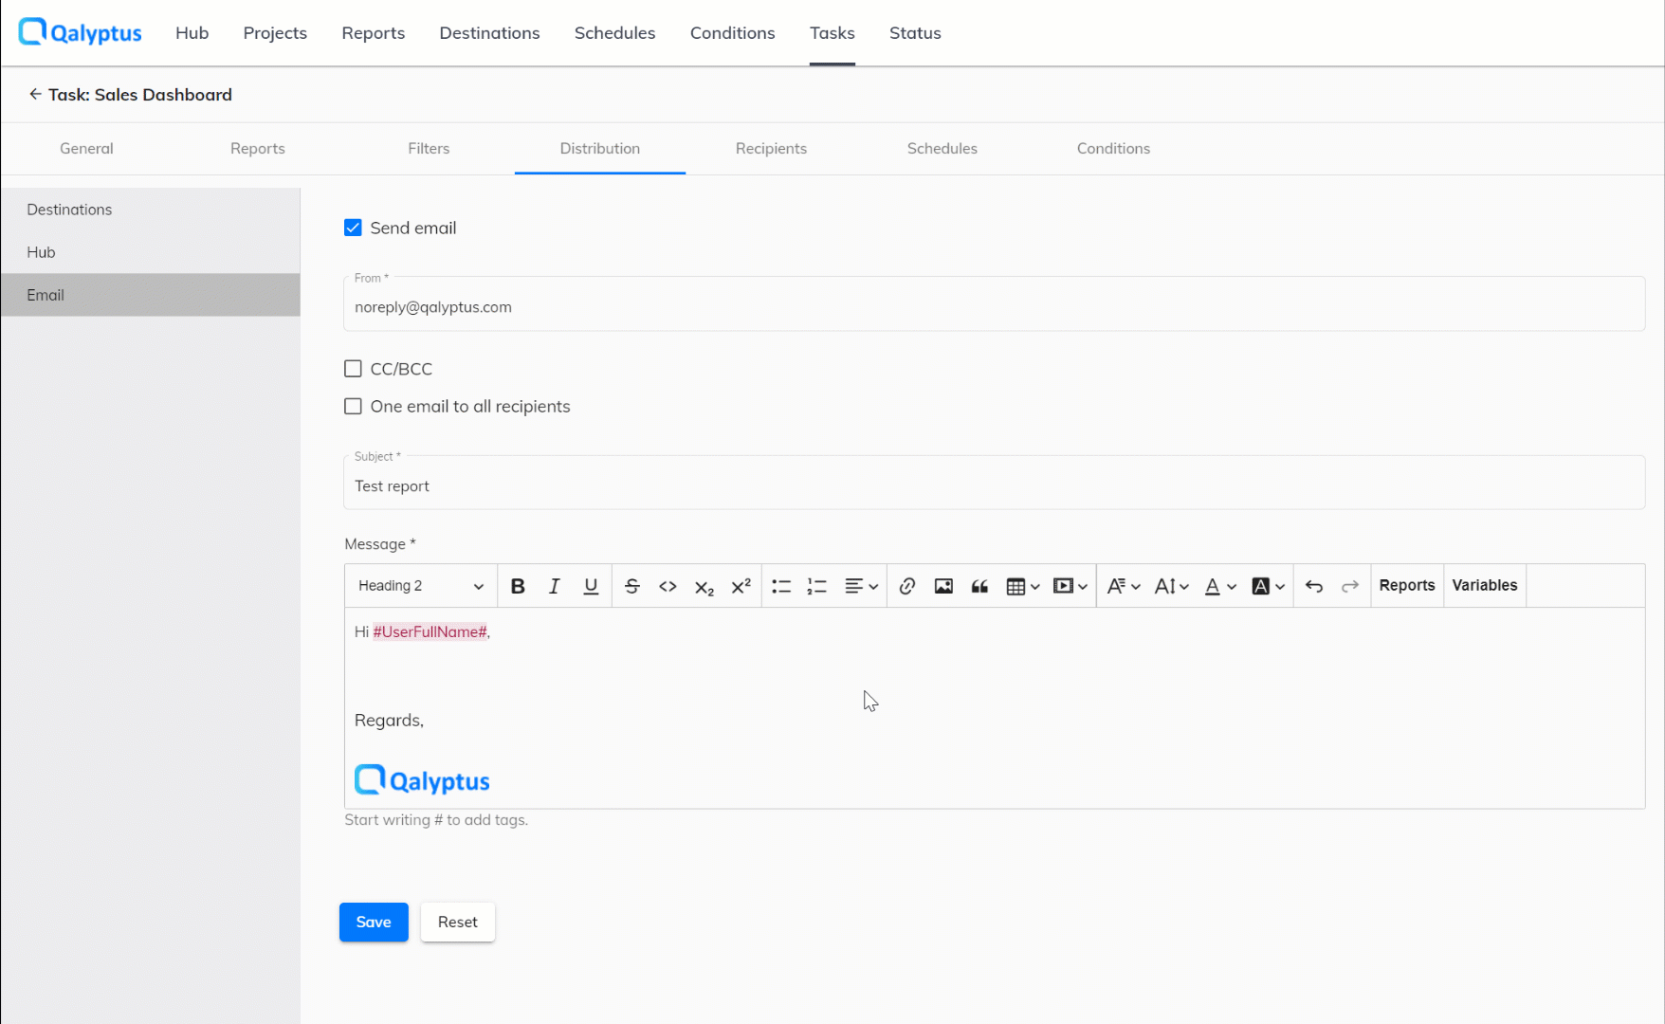Screen dimensions: 1665x1024
Task: Apply bold formatting in the message editor
Action: (517, 585)
